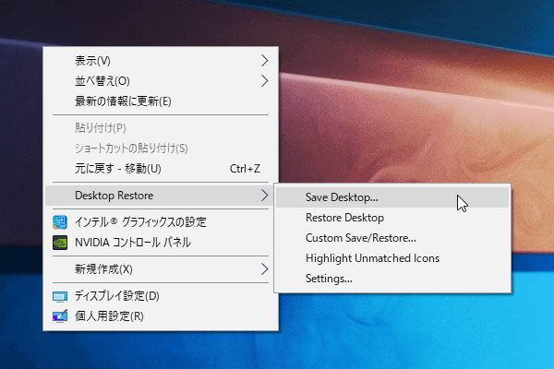Click the display settings monitor icon
Image resolution: width=554 pixels, height=369 pixels.
[60, 296]
